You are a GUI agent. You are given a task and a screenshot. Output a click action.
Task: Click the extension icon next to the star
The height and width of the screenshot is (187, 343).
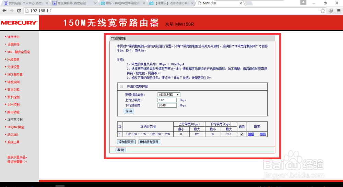(331, 11)
